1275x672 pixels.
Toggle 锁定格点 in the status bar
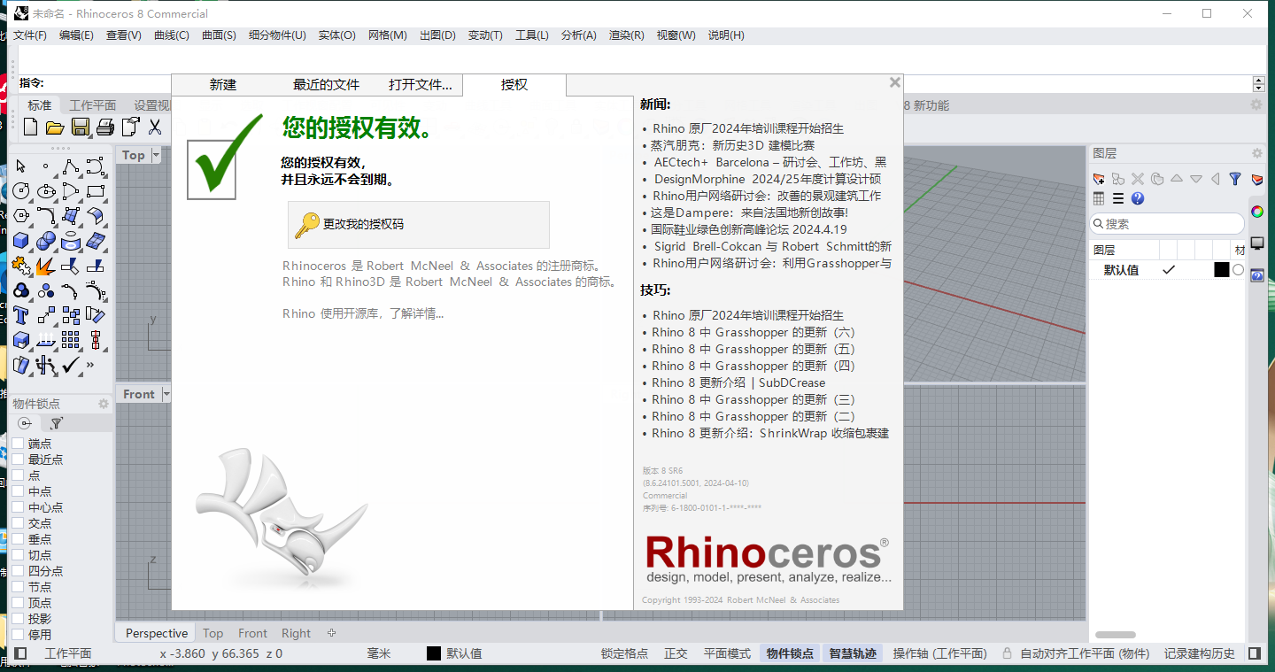624,653
